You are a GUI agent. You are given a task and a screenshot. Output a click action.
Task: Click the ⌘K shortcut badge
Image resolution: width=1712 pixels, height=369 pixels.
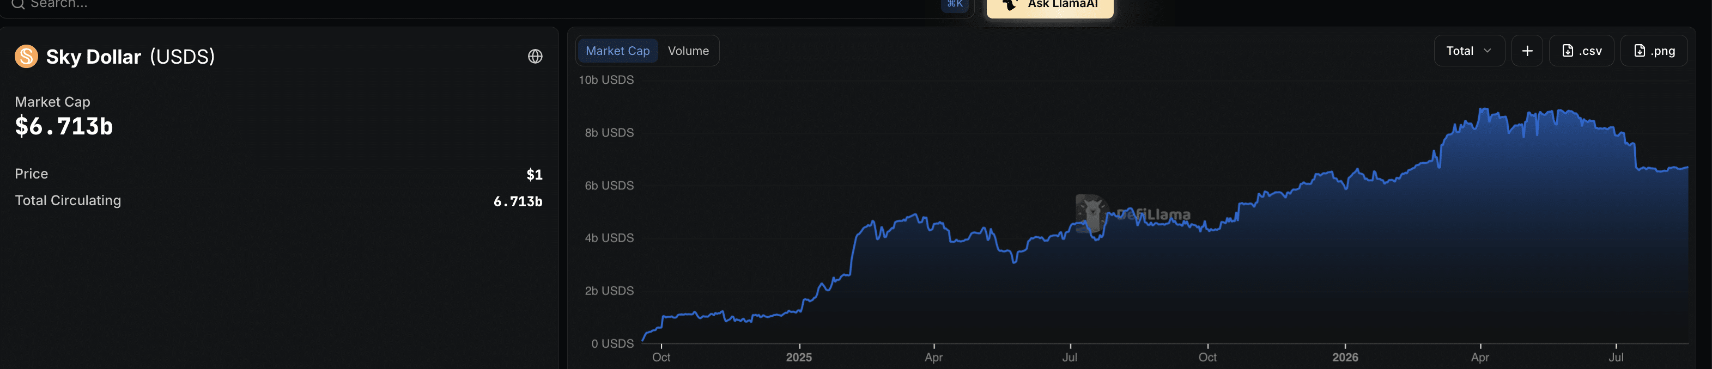955,5
